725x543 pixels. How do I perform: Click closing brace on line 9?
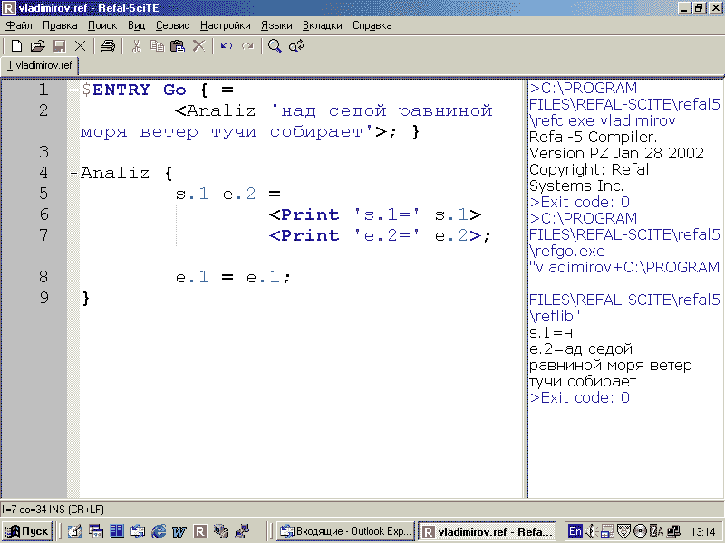click(86, 299)
